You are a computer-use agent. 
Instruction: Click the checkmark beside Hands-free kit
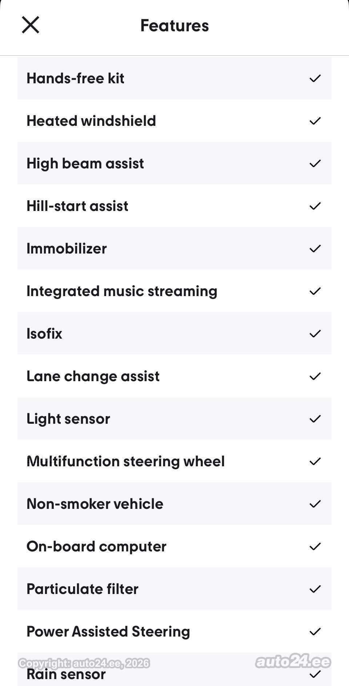[315, 78]
